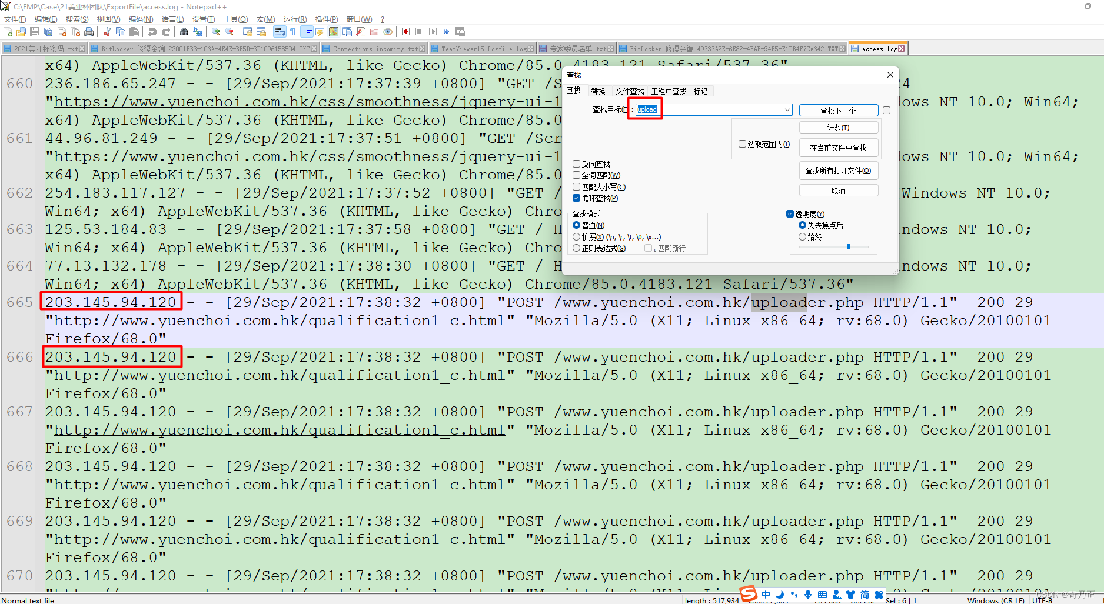Open the 文件 menu
1104x604 pixels.
(x=15, y=19)
